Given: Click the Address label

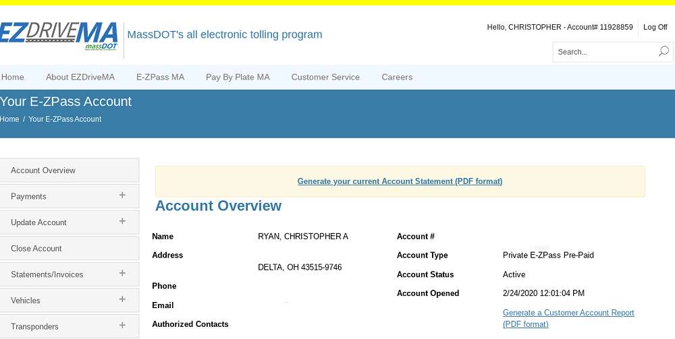Looking at the screenshot, I should tap(167, 255).
